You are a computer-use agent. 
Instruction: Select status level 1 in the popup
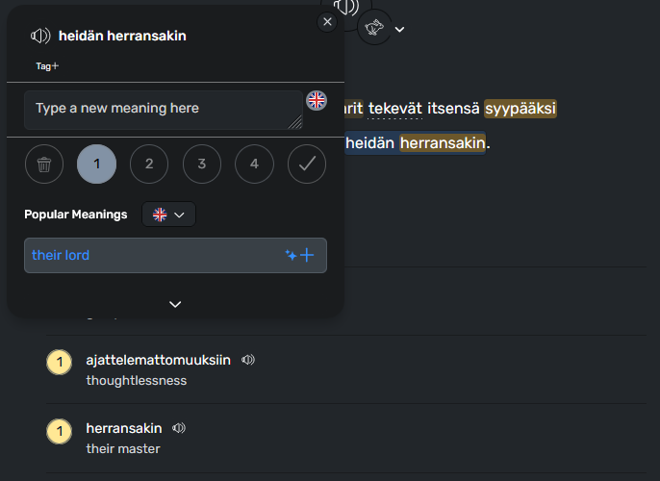(97, 165)
